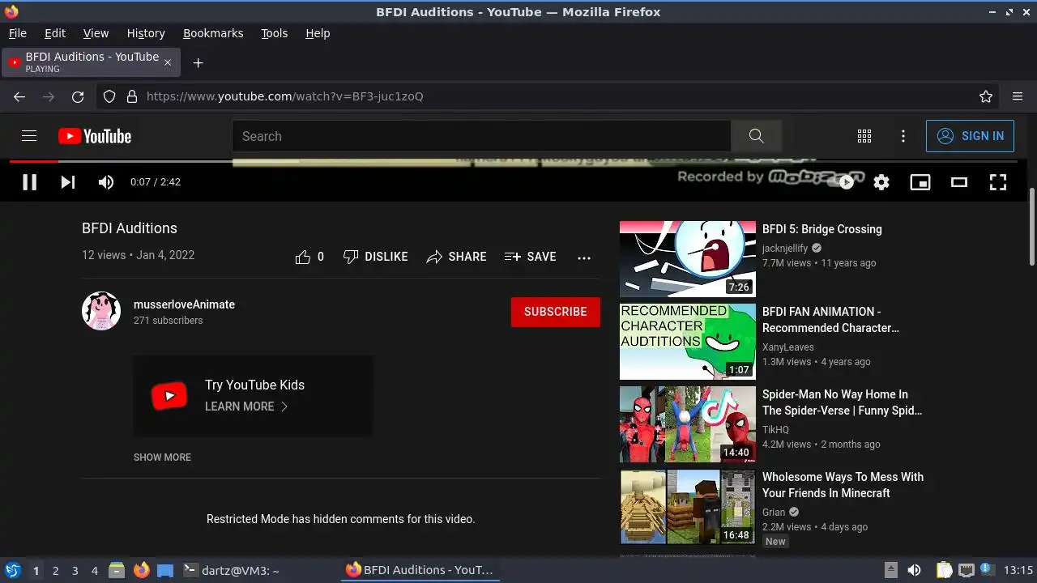Open the SHARE dialog
Viewport: 1037px width, 583px height.
pyautogui.click(x=456, y=257)
